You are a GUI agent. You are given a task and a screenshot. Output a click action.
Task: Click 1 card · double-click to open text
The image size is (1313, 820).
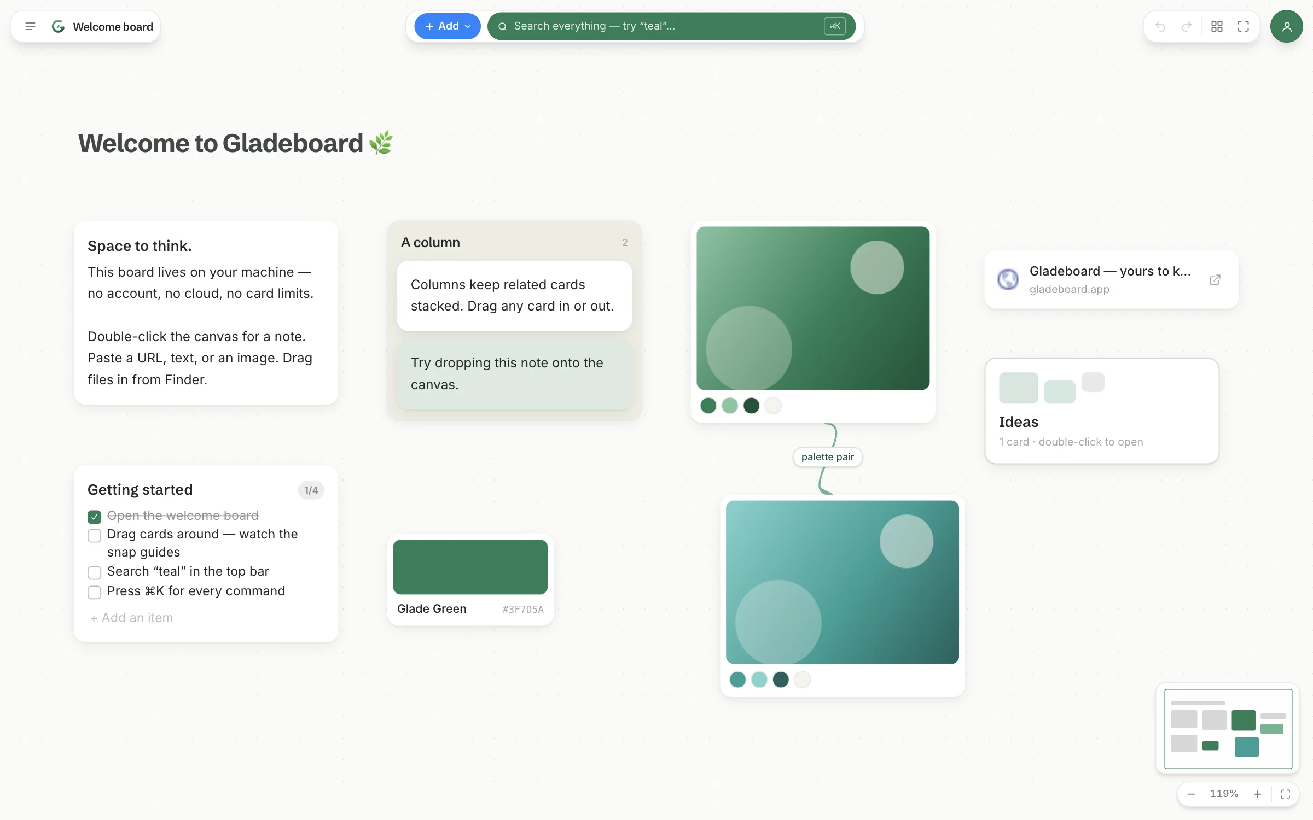coord(1071,442)
